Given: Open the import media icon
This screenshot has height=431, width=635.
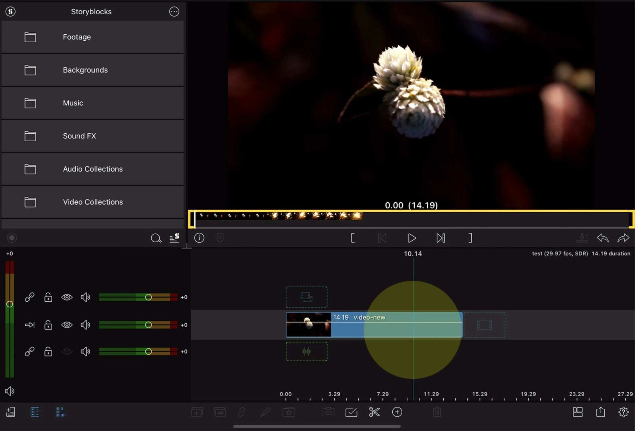Looking at the screenshot, I should click(11, 412).
